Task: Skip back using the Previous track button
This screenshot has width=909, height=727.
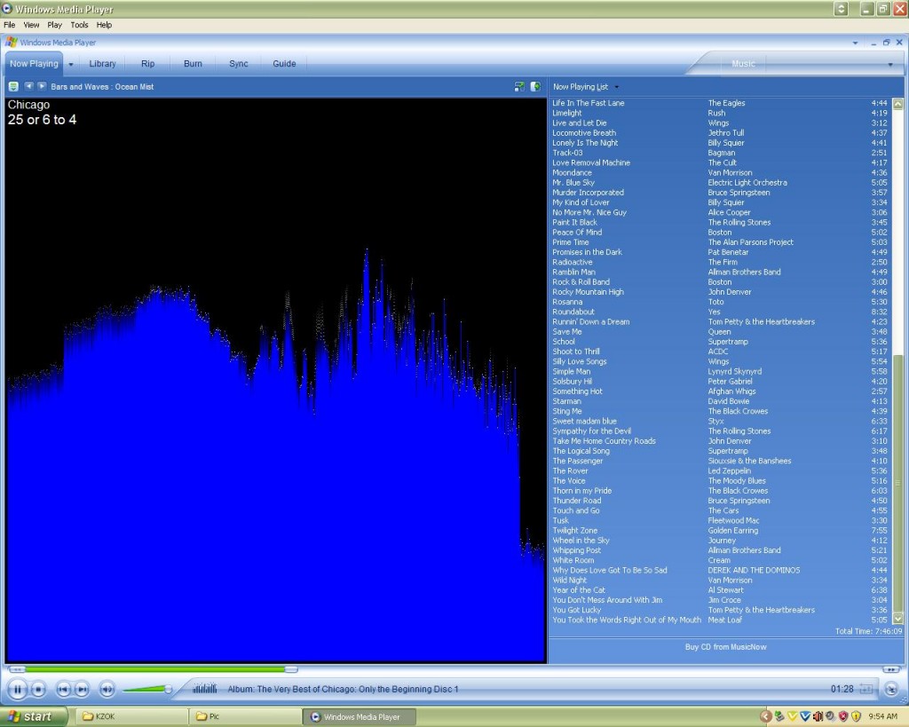Action: pos(63,690)
